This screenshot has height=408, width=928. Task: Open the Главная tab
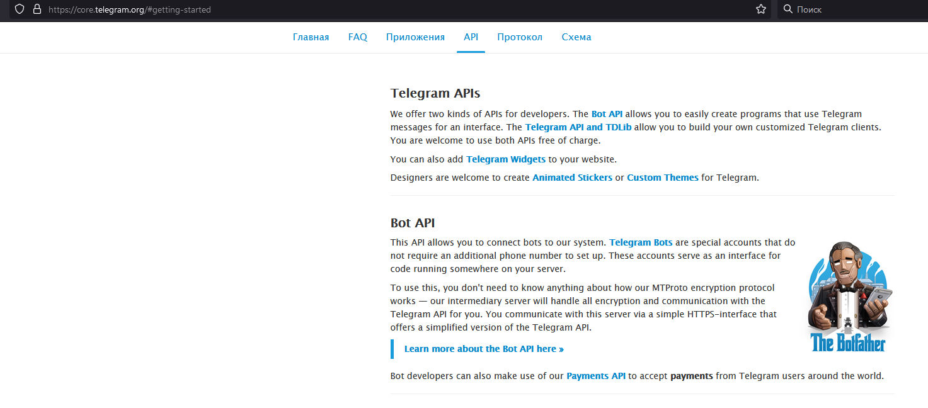click(311, 37)
